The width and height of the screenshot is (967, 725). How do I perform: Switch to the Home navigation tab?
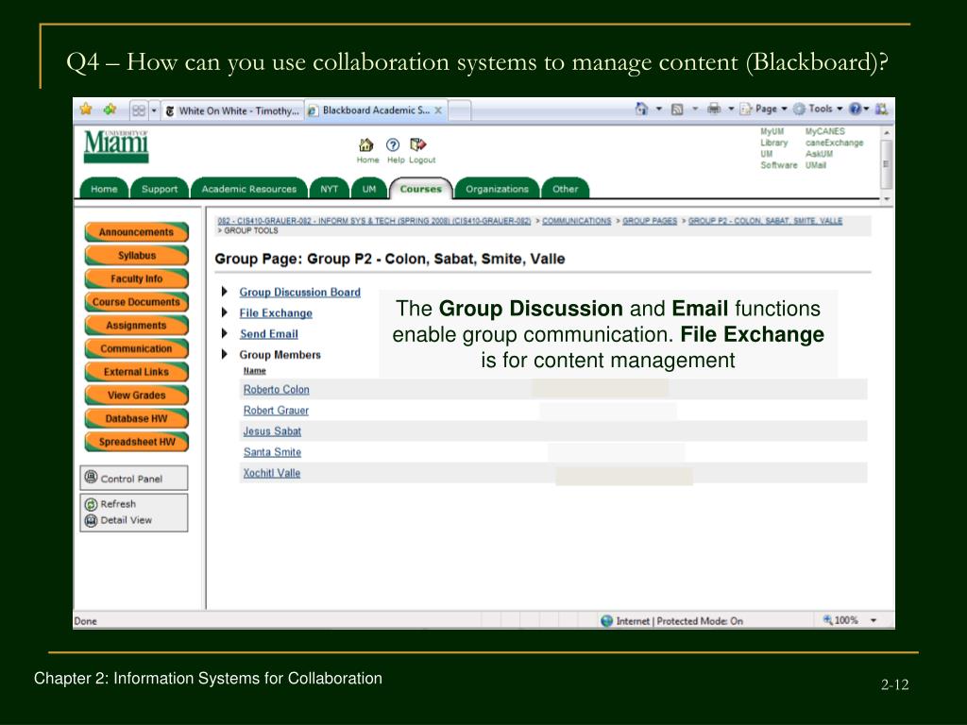coord(104,189)
